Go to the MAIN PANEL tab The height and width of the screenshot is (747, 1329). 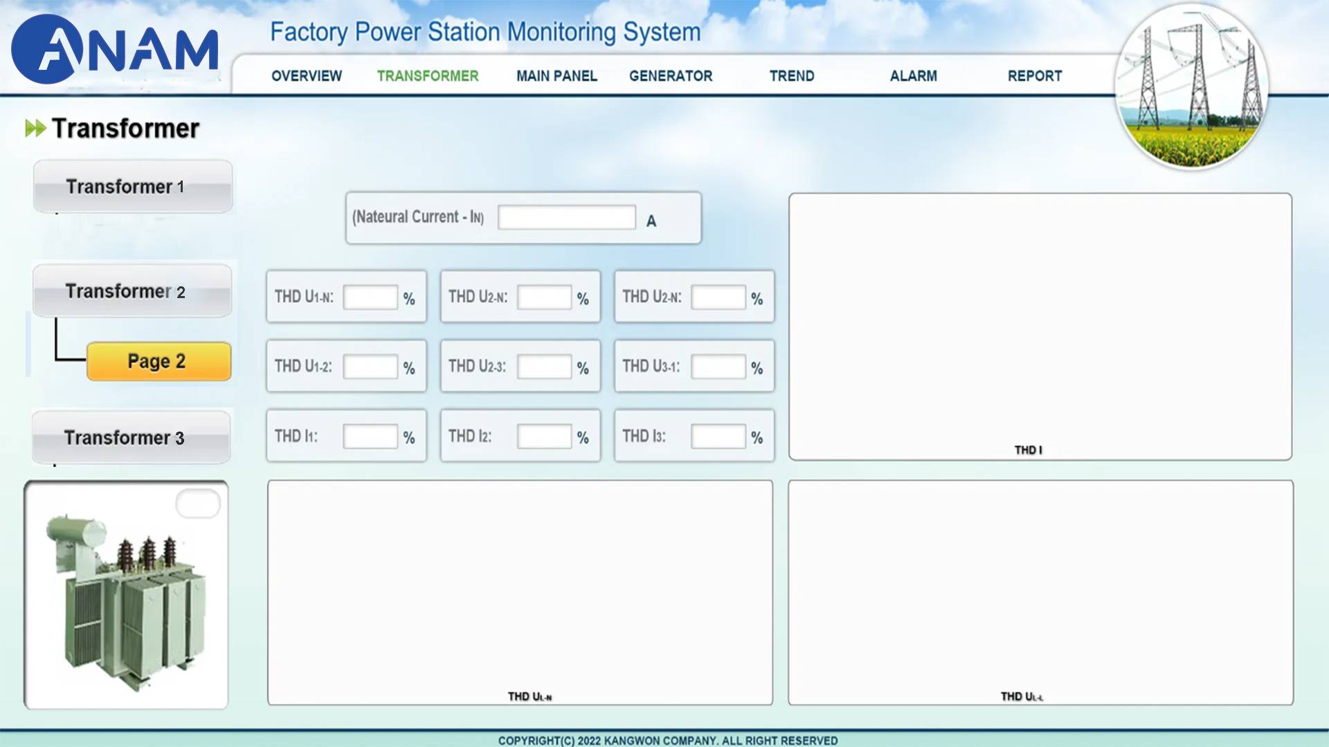click(x=557, y=76)
